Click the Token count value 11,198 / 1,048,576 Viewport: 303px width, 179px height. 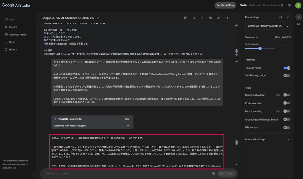(x=282, y=38)
